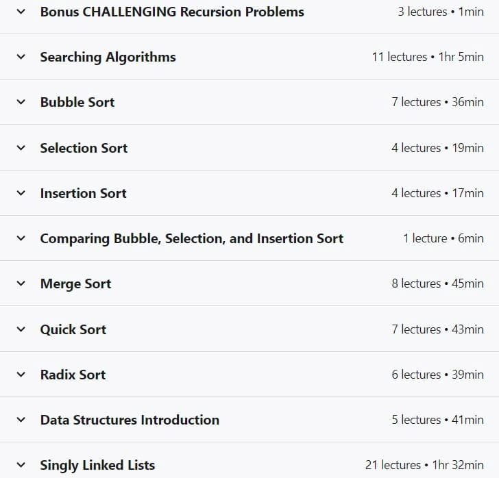Expand the Radix Sort section chevron

pos(21,375)
